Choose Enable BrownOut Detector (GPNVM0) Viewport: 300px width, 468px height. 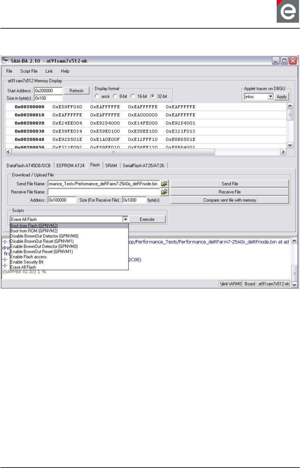[x=69, y=246]
